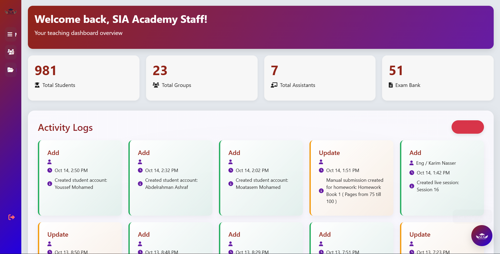
Task: Open the 981 Total Students stat card
Action: coord(84,78)
